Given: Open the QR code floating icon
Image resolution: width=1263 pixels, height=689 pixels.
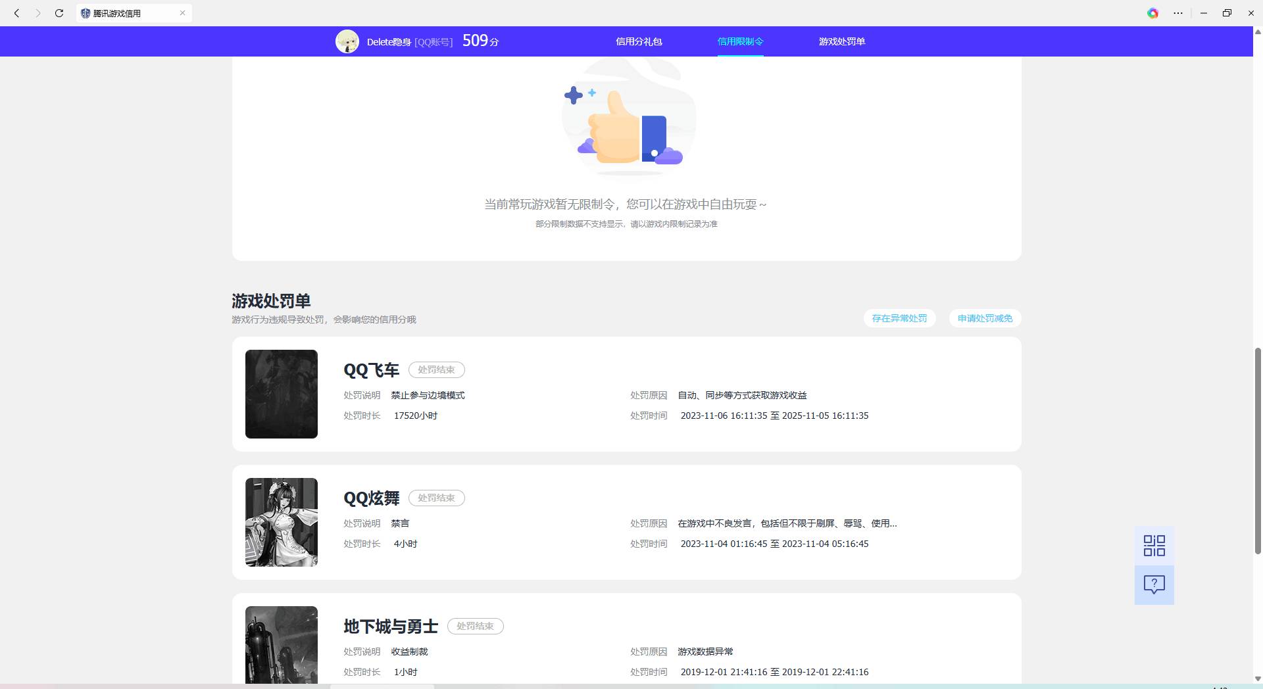Looking at the screenshot, I should [x=1154, y=546].
